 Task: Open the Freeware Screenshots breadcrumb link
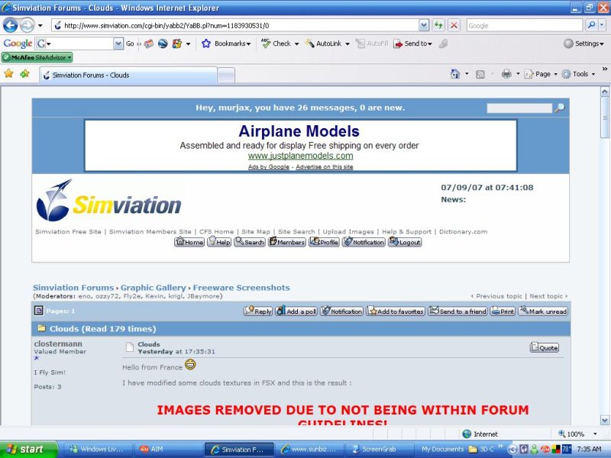(x=241, y=288)
